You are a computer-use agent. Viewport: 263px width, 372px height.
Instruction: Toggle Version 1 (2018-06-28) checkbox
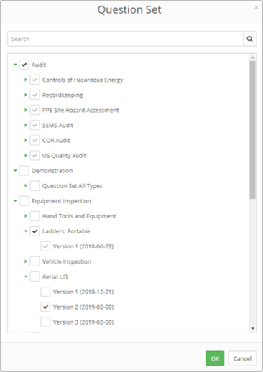(45, 246)
